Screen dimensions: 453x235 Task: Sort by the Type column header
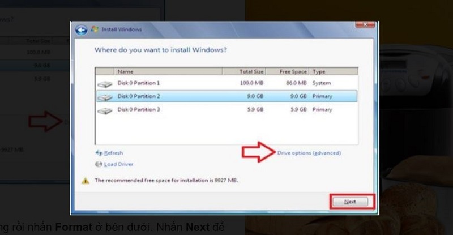pos(334,71)
